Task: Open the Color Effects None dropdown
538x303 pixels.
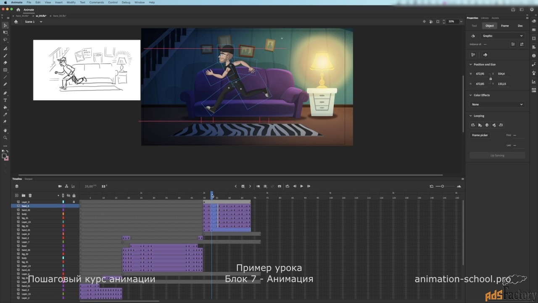Action: pyautogui.click(x=497, y=104)
